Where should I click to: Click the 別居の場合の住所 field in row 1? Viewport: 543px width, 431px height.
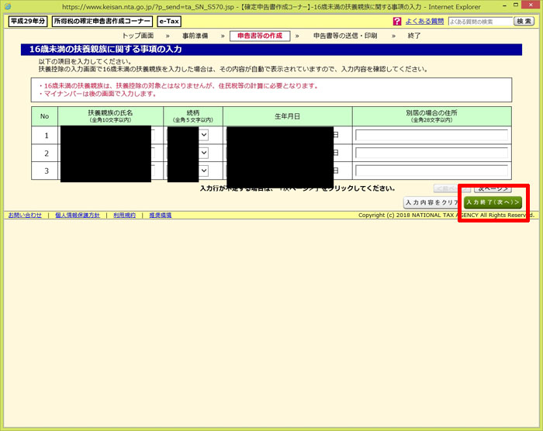tap(432, 135)
